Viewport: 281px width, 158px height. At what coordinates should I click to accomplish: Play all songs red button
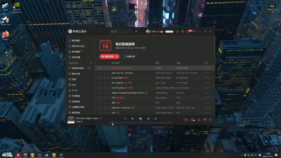point(107,57)
